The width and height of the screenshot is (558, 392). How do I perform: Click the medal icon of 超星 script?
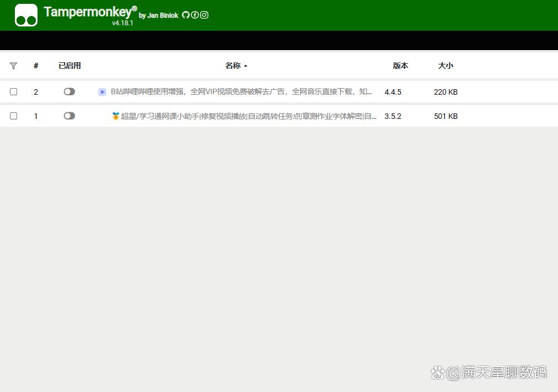tap(116, 116)
